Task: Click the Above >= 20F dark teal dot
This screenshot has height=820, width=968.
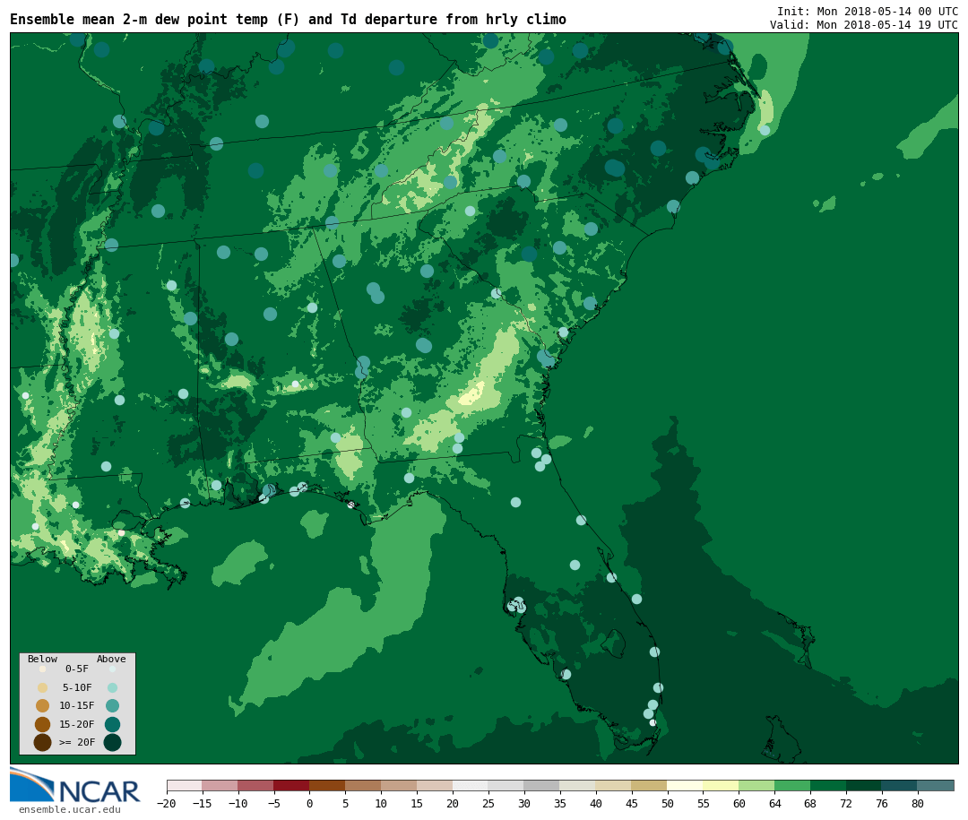Action: click(x=112, y=742)
